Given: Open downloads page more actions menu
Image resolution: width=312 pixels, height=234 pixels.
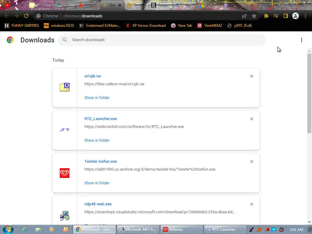Looking at the screenshot, I should (302, 40).
